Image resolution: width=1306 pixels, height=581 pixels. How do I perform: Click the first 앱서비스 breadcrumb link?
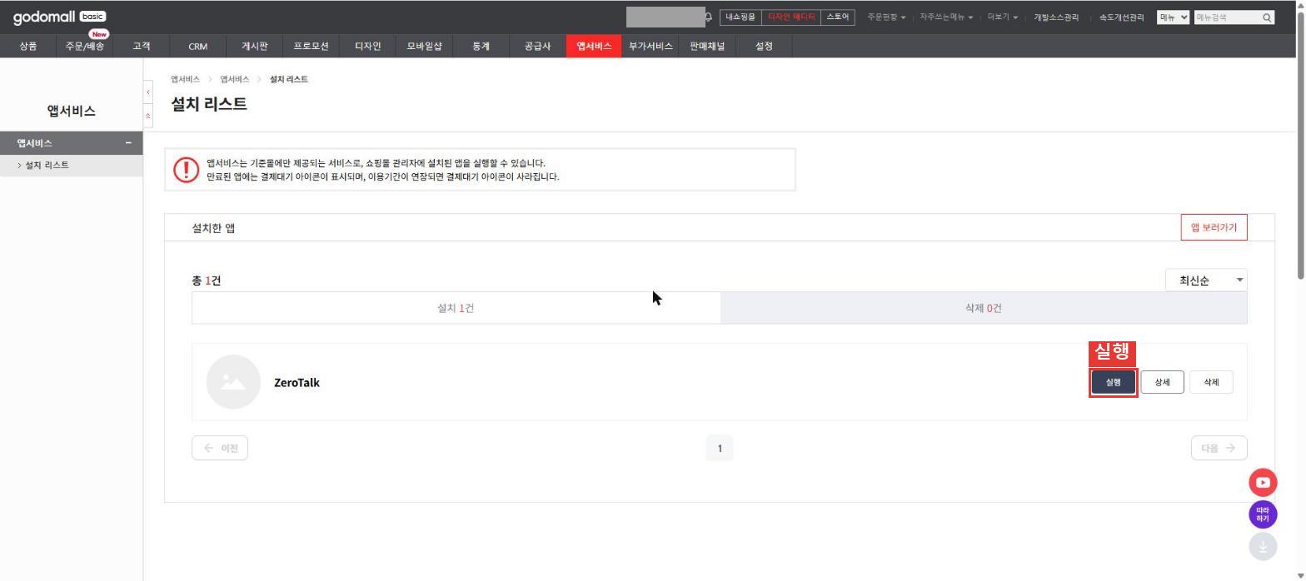coord(185,79)
